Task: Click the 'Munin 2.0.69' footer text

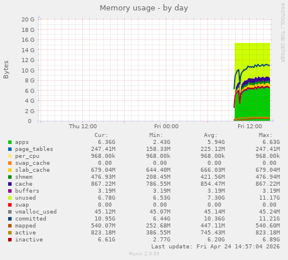Action: [x=144, y=254]
